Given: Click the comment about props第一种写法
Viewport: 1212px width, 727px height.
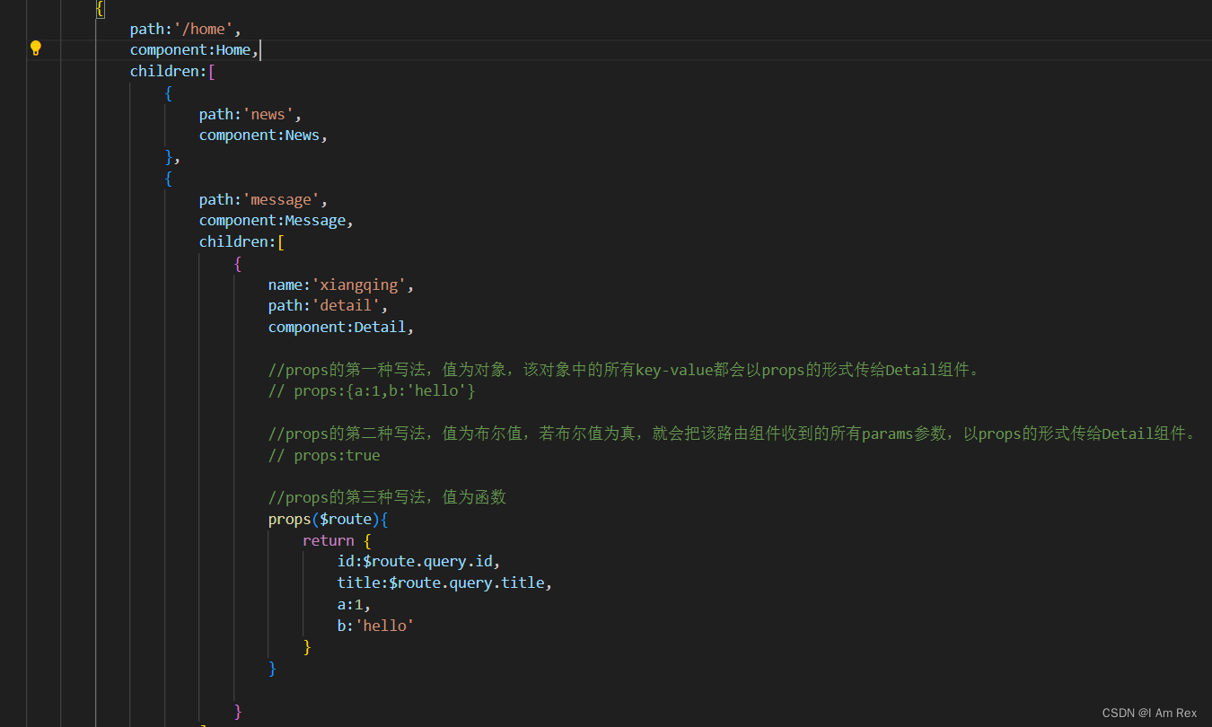Looking at the screenshot, I should click(625, 370).
